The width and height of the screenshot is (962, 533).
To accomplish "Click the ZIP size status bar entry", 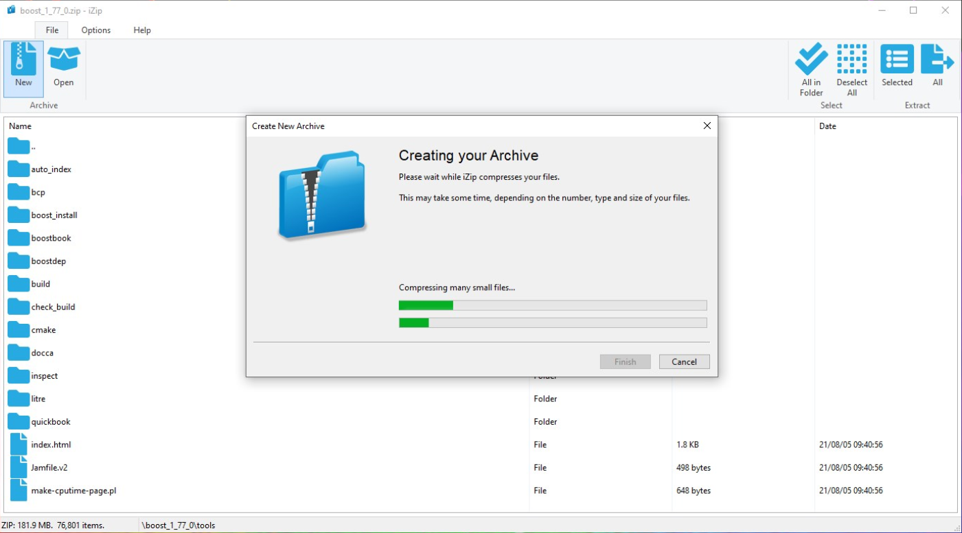I will [54, 525].
